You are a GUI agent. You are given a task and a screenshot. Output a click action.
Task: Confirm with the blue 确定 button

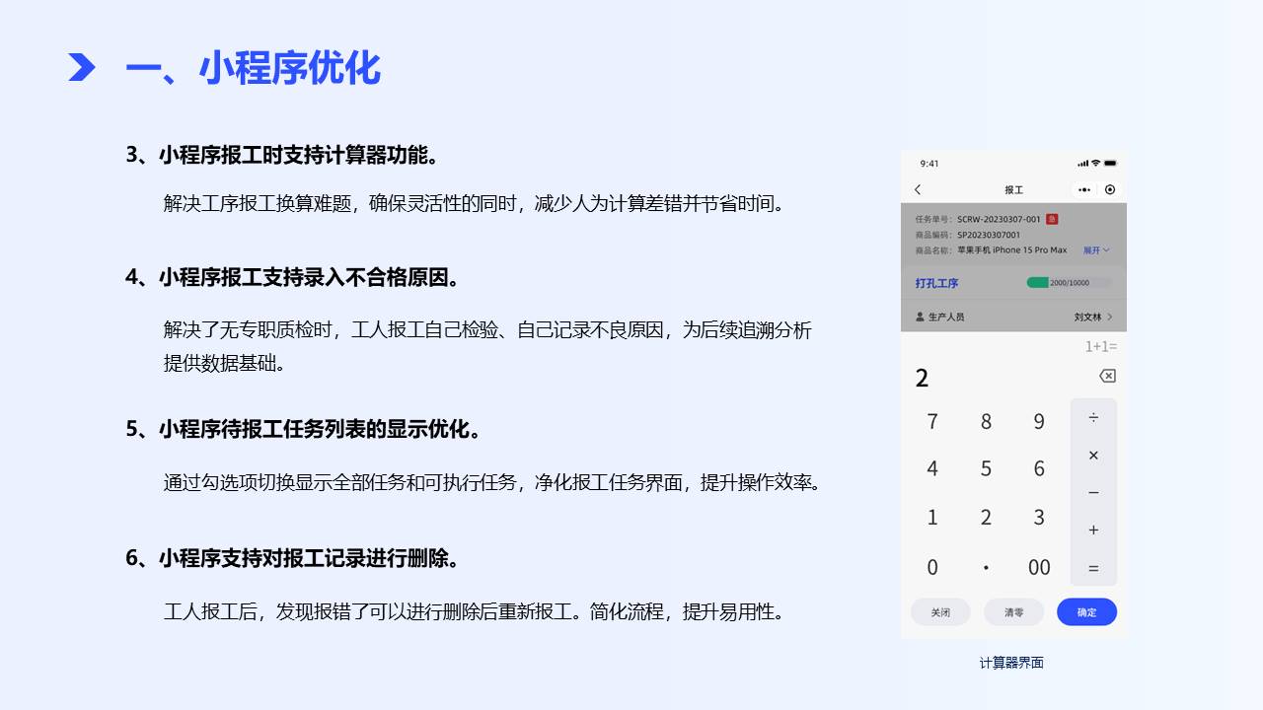point(1086,612)
